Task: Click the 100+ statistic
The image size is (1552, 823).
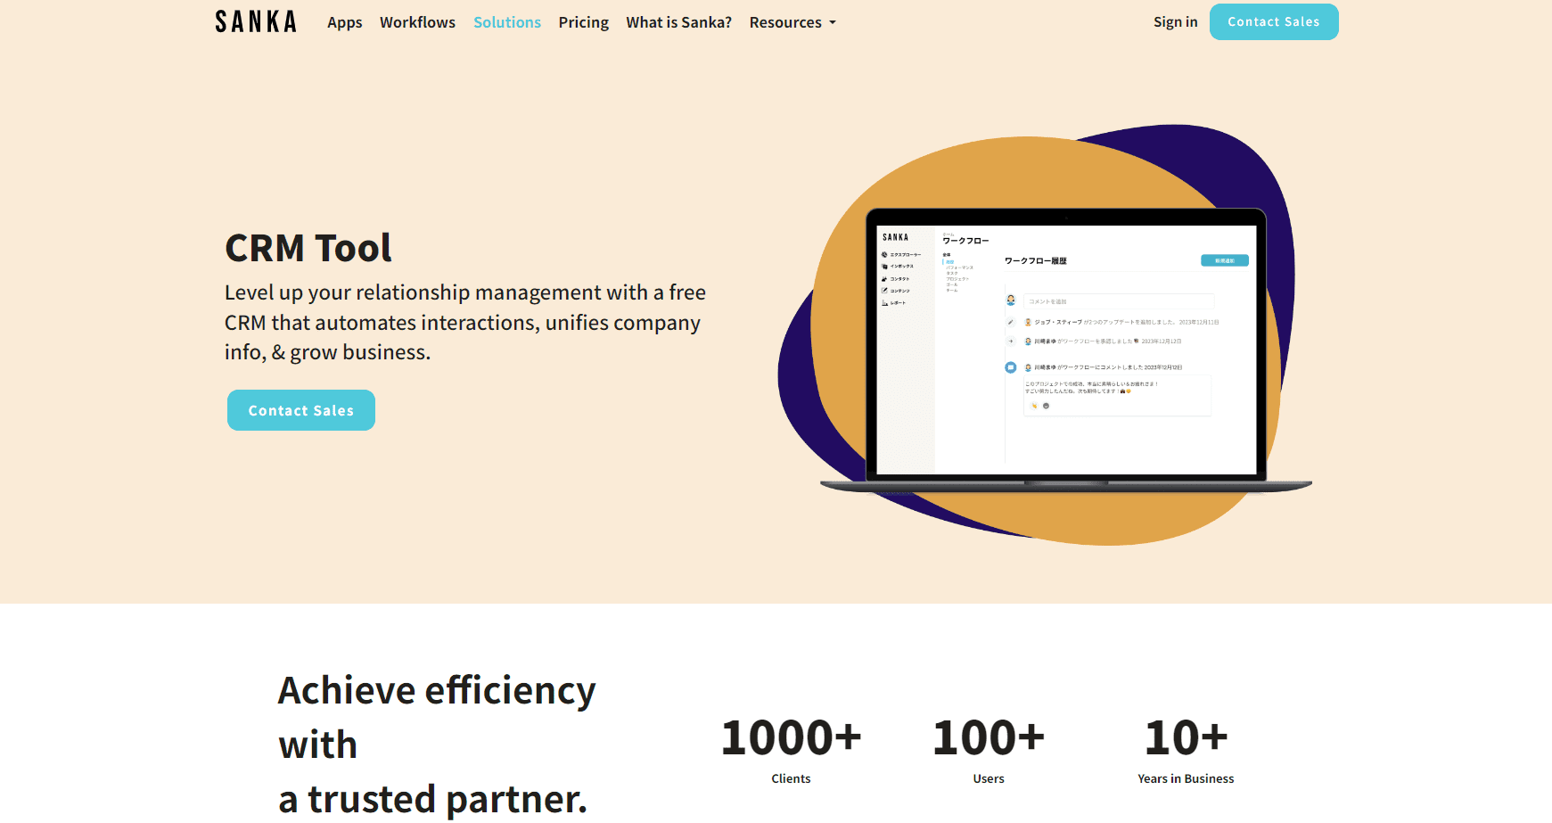Action: pos(989,737)
